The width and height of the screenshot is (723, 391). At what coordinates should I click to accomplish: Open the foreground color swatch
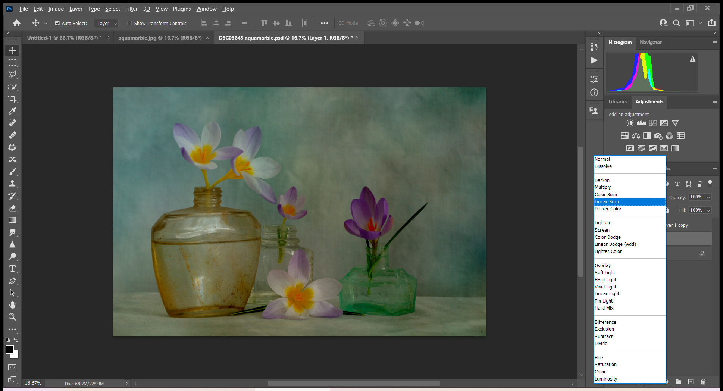click(x=9, y=350)
